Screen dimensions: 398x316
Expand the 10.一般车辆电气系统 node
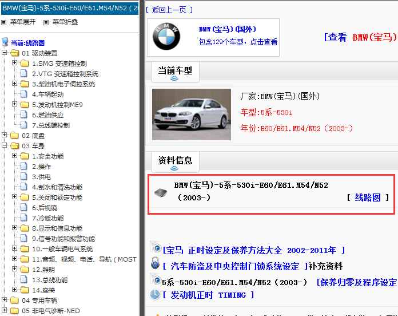(14, 248)
